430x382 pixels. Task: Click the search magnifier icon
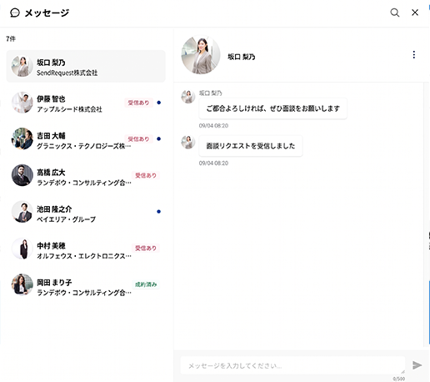394,13
